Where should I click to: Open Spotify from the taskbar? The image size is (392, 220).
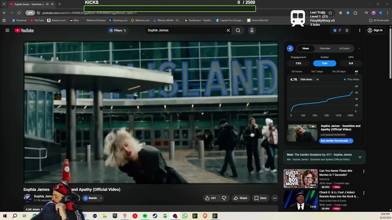[x=145, y=216]
